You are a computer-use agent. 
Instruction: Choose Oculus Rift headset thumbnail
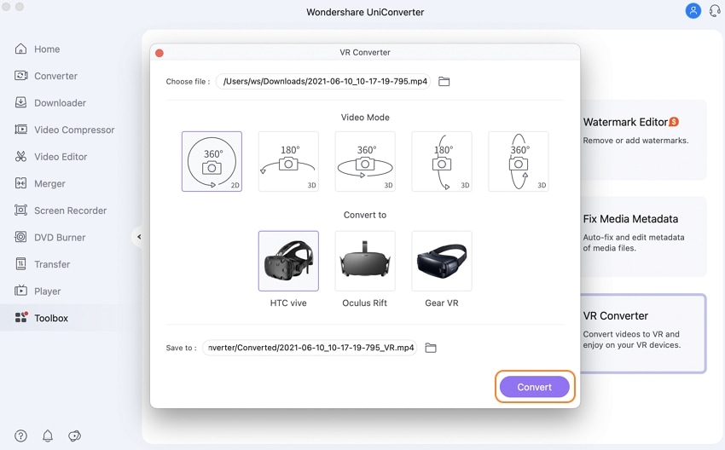tap(365, 261)
